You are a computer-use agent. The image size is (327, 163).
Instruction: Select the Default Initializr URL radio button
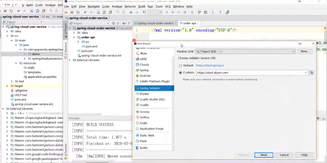coord(180,66)
